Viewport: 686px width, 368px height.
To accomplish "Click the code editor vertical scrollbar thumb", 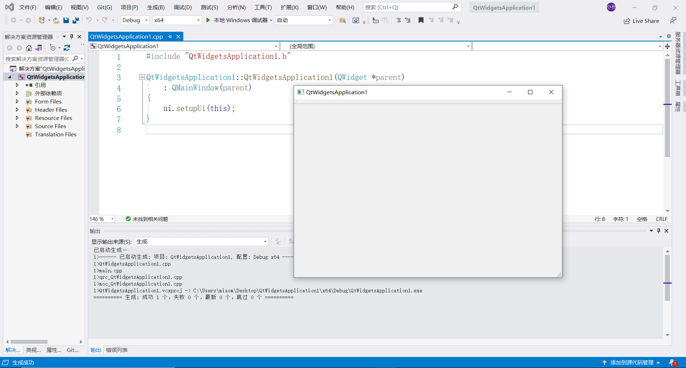I will click(x=667, y=108).
